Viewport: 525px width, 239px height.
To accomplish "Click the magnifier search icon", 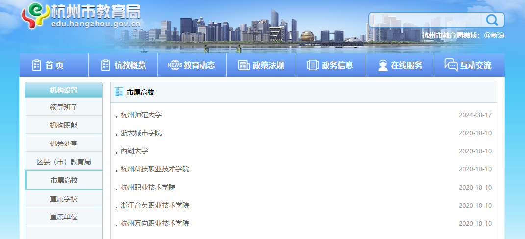I will click(492, 20).
